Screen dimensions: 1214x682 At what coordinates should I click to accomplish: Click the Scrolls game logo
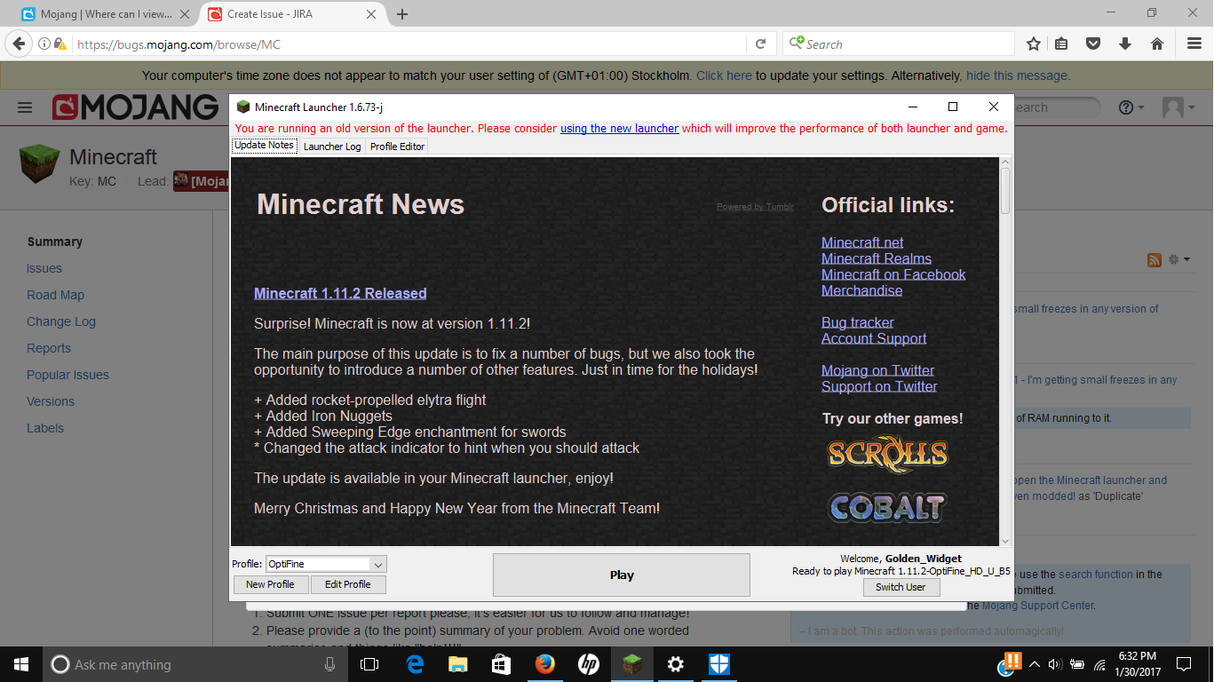[888, 454]
